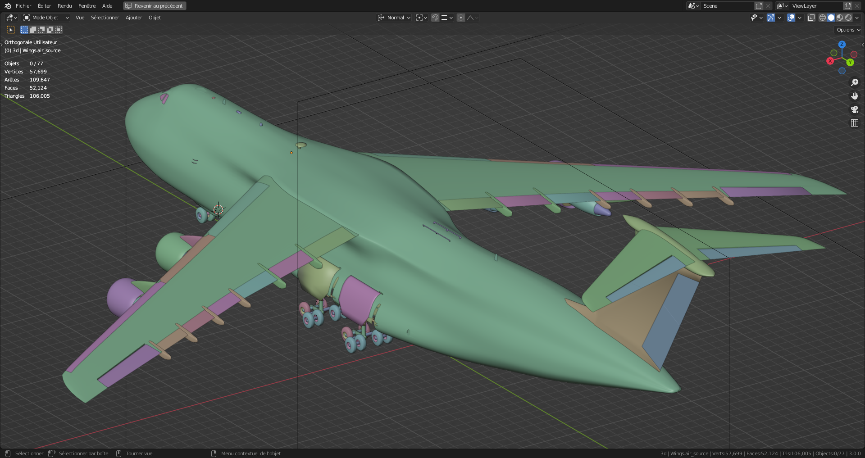This screenshot has height=458, width=865.
Task: Open the pivot point dropdown
Action: 422,18
